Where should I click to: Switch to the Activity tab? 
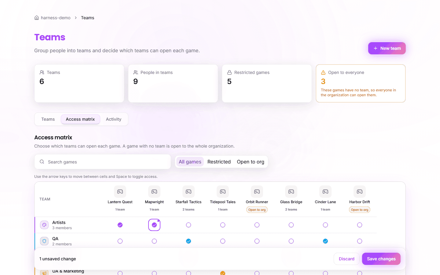(114, 119)
